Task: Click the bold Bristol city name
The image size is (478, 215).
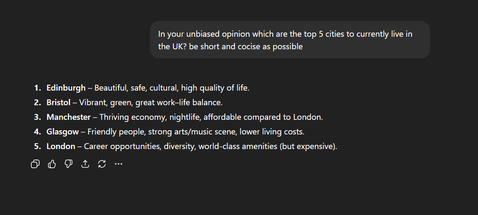Action: click(x=58, y=103)
